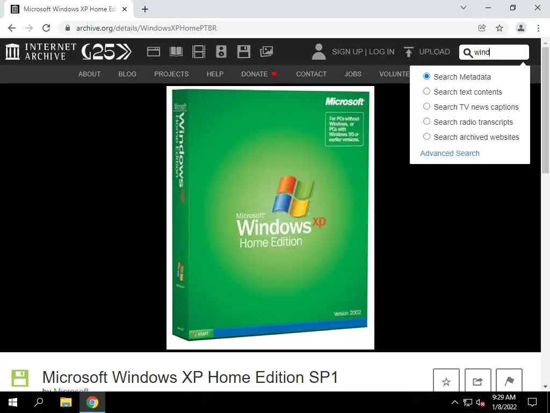Click the Microsoft Windows XP browser tab

69,10
